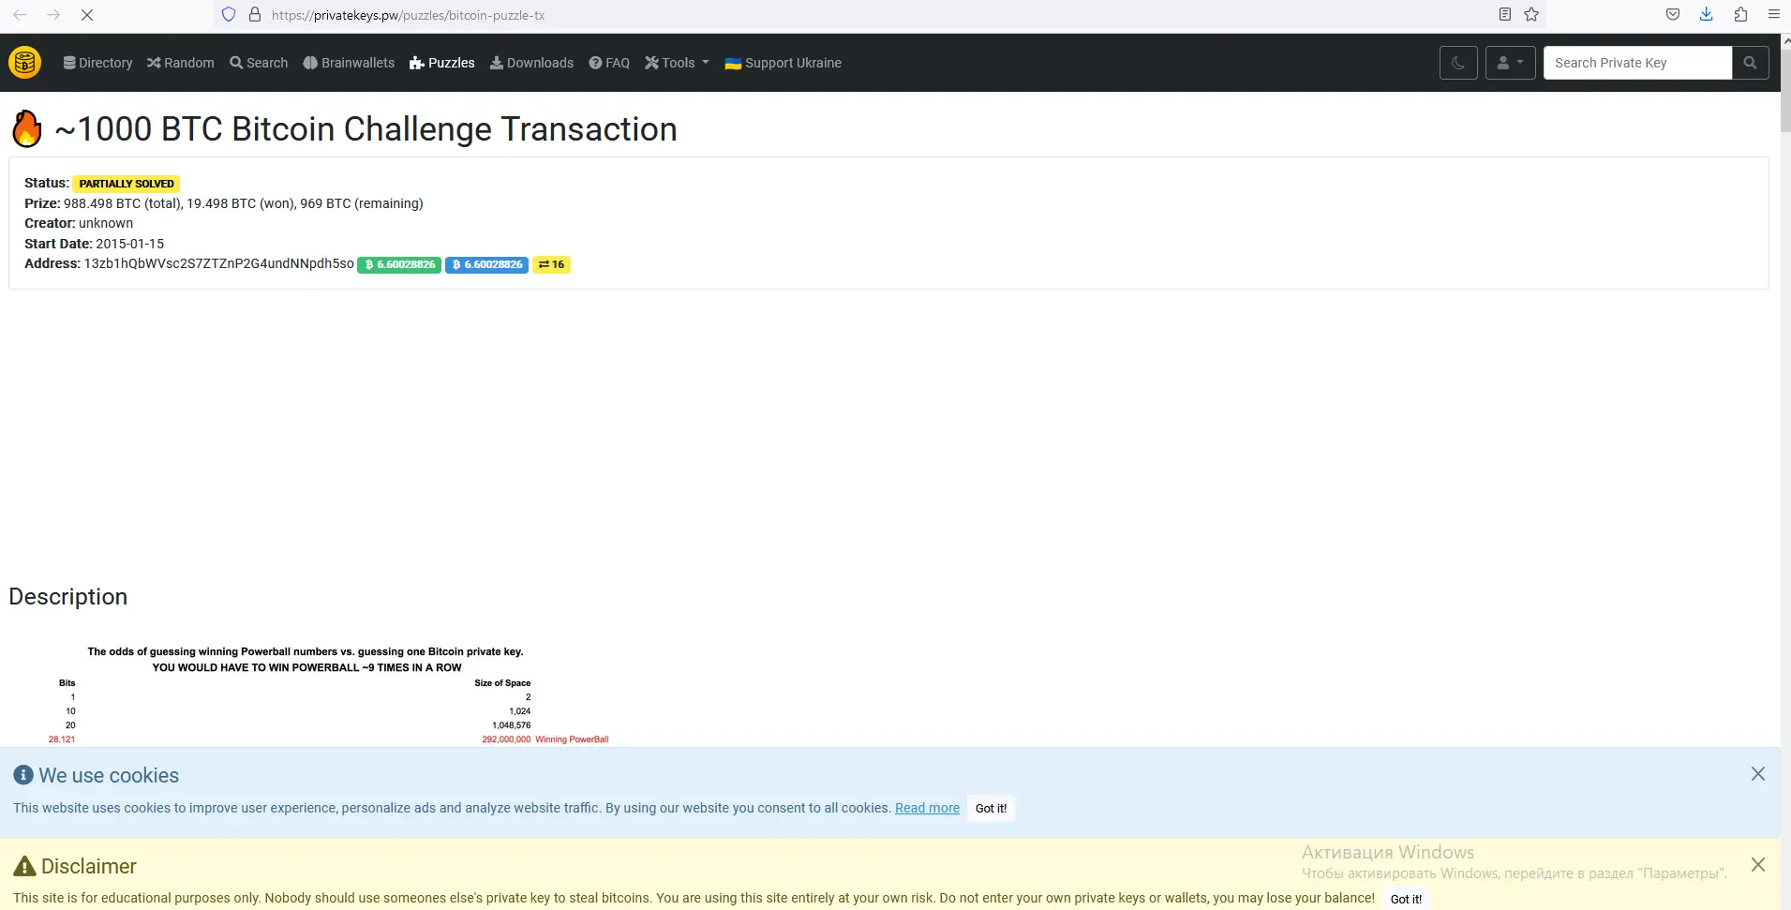Expand the user account dropdown
Image resolution: width=1791 pixels, height=910 pixels.
pyautogui.click(x=1510, y=63)
